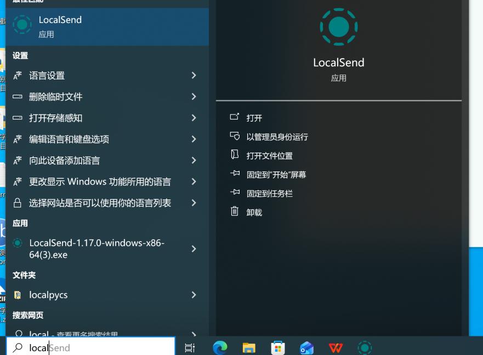Click 打开文件位置 action
Viewport: 483px width, 355px height.
(x=269, y=156)
